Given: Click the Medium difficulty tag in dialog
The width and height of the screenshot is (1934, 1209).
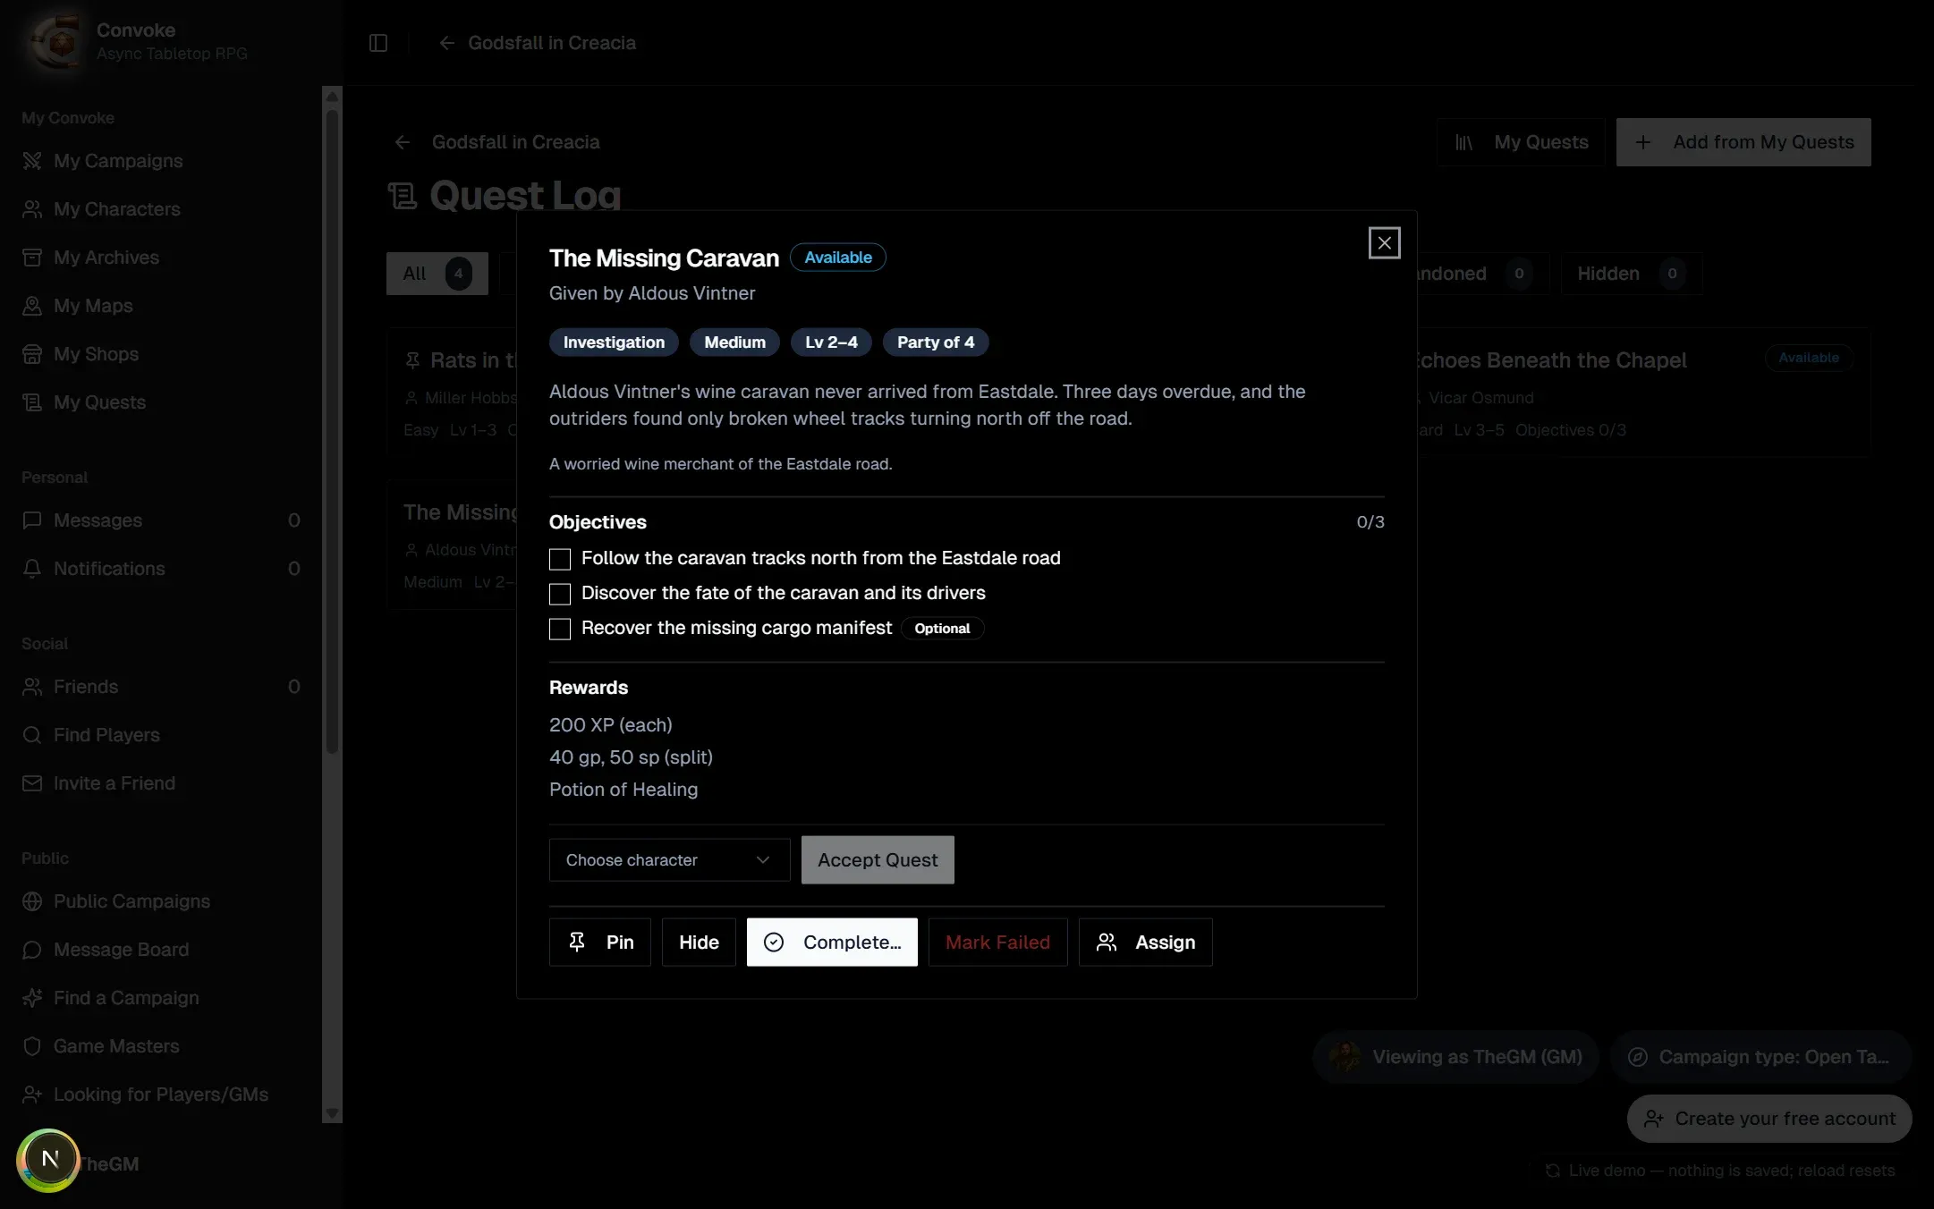Looking at the screenshot, I should 734,342.
